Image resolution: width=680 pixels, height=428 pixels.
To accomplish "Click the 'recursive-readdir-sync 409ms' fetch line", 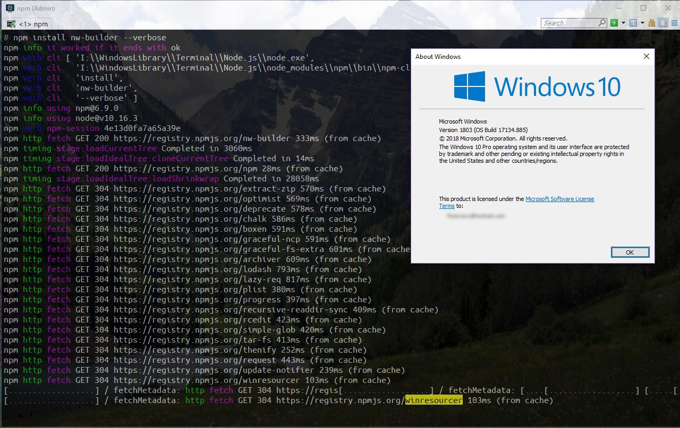I will [221, 310].
